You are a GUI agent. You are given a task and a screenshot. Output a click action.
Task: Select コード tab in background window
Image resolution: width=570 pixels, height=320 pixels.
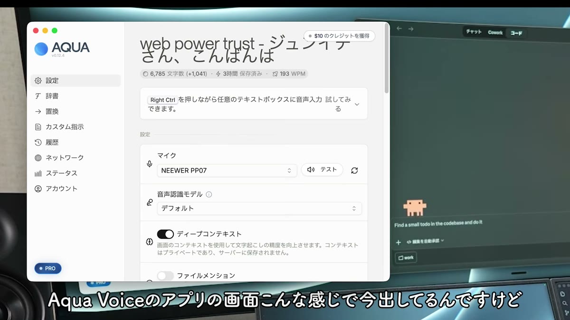point(516,33)
